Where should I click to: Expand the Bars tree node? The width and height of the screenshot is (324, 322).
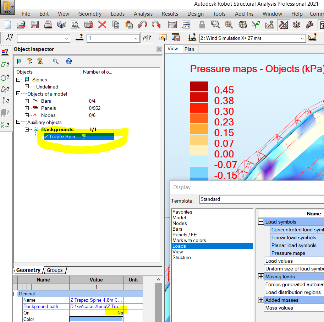[x=27, y=101]
